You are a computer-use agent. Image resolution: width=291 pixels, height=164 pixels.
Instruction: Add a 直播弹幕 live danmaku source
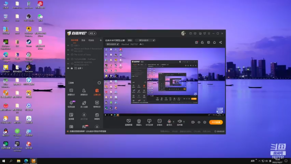[129, 122]
